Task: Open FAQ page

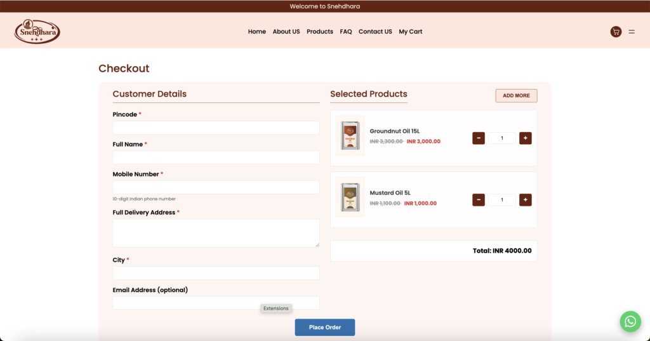Action: [x=346, y=32]
